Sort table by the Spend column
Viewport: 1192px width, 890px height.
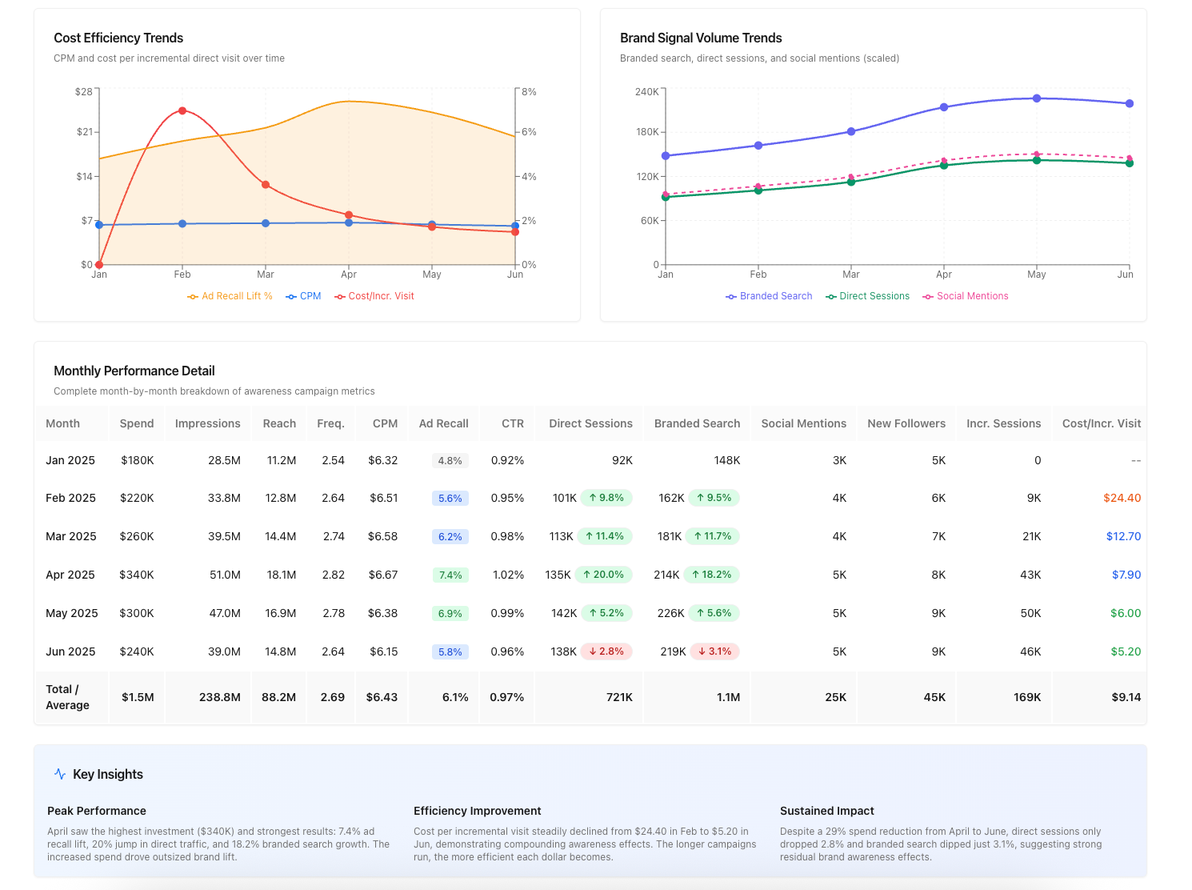pos(136,423)
